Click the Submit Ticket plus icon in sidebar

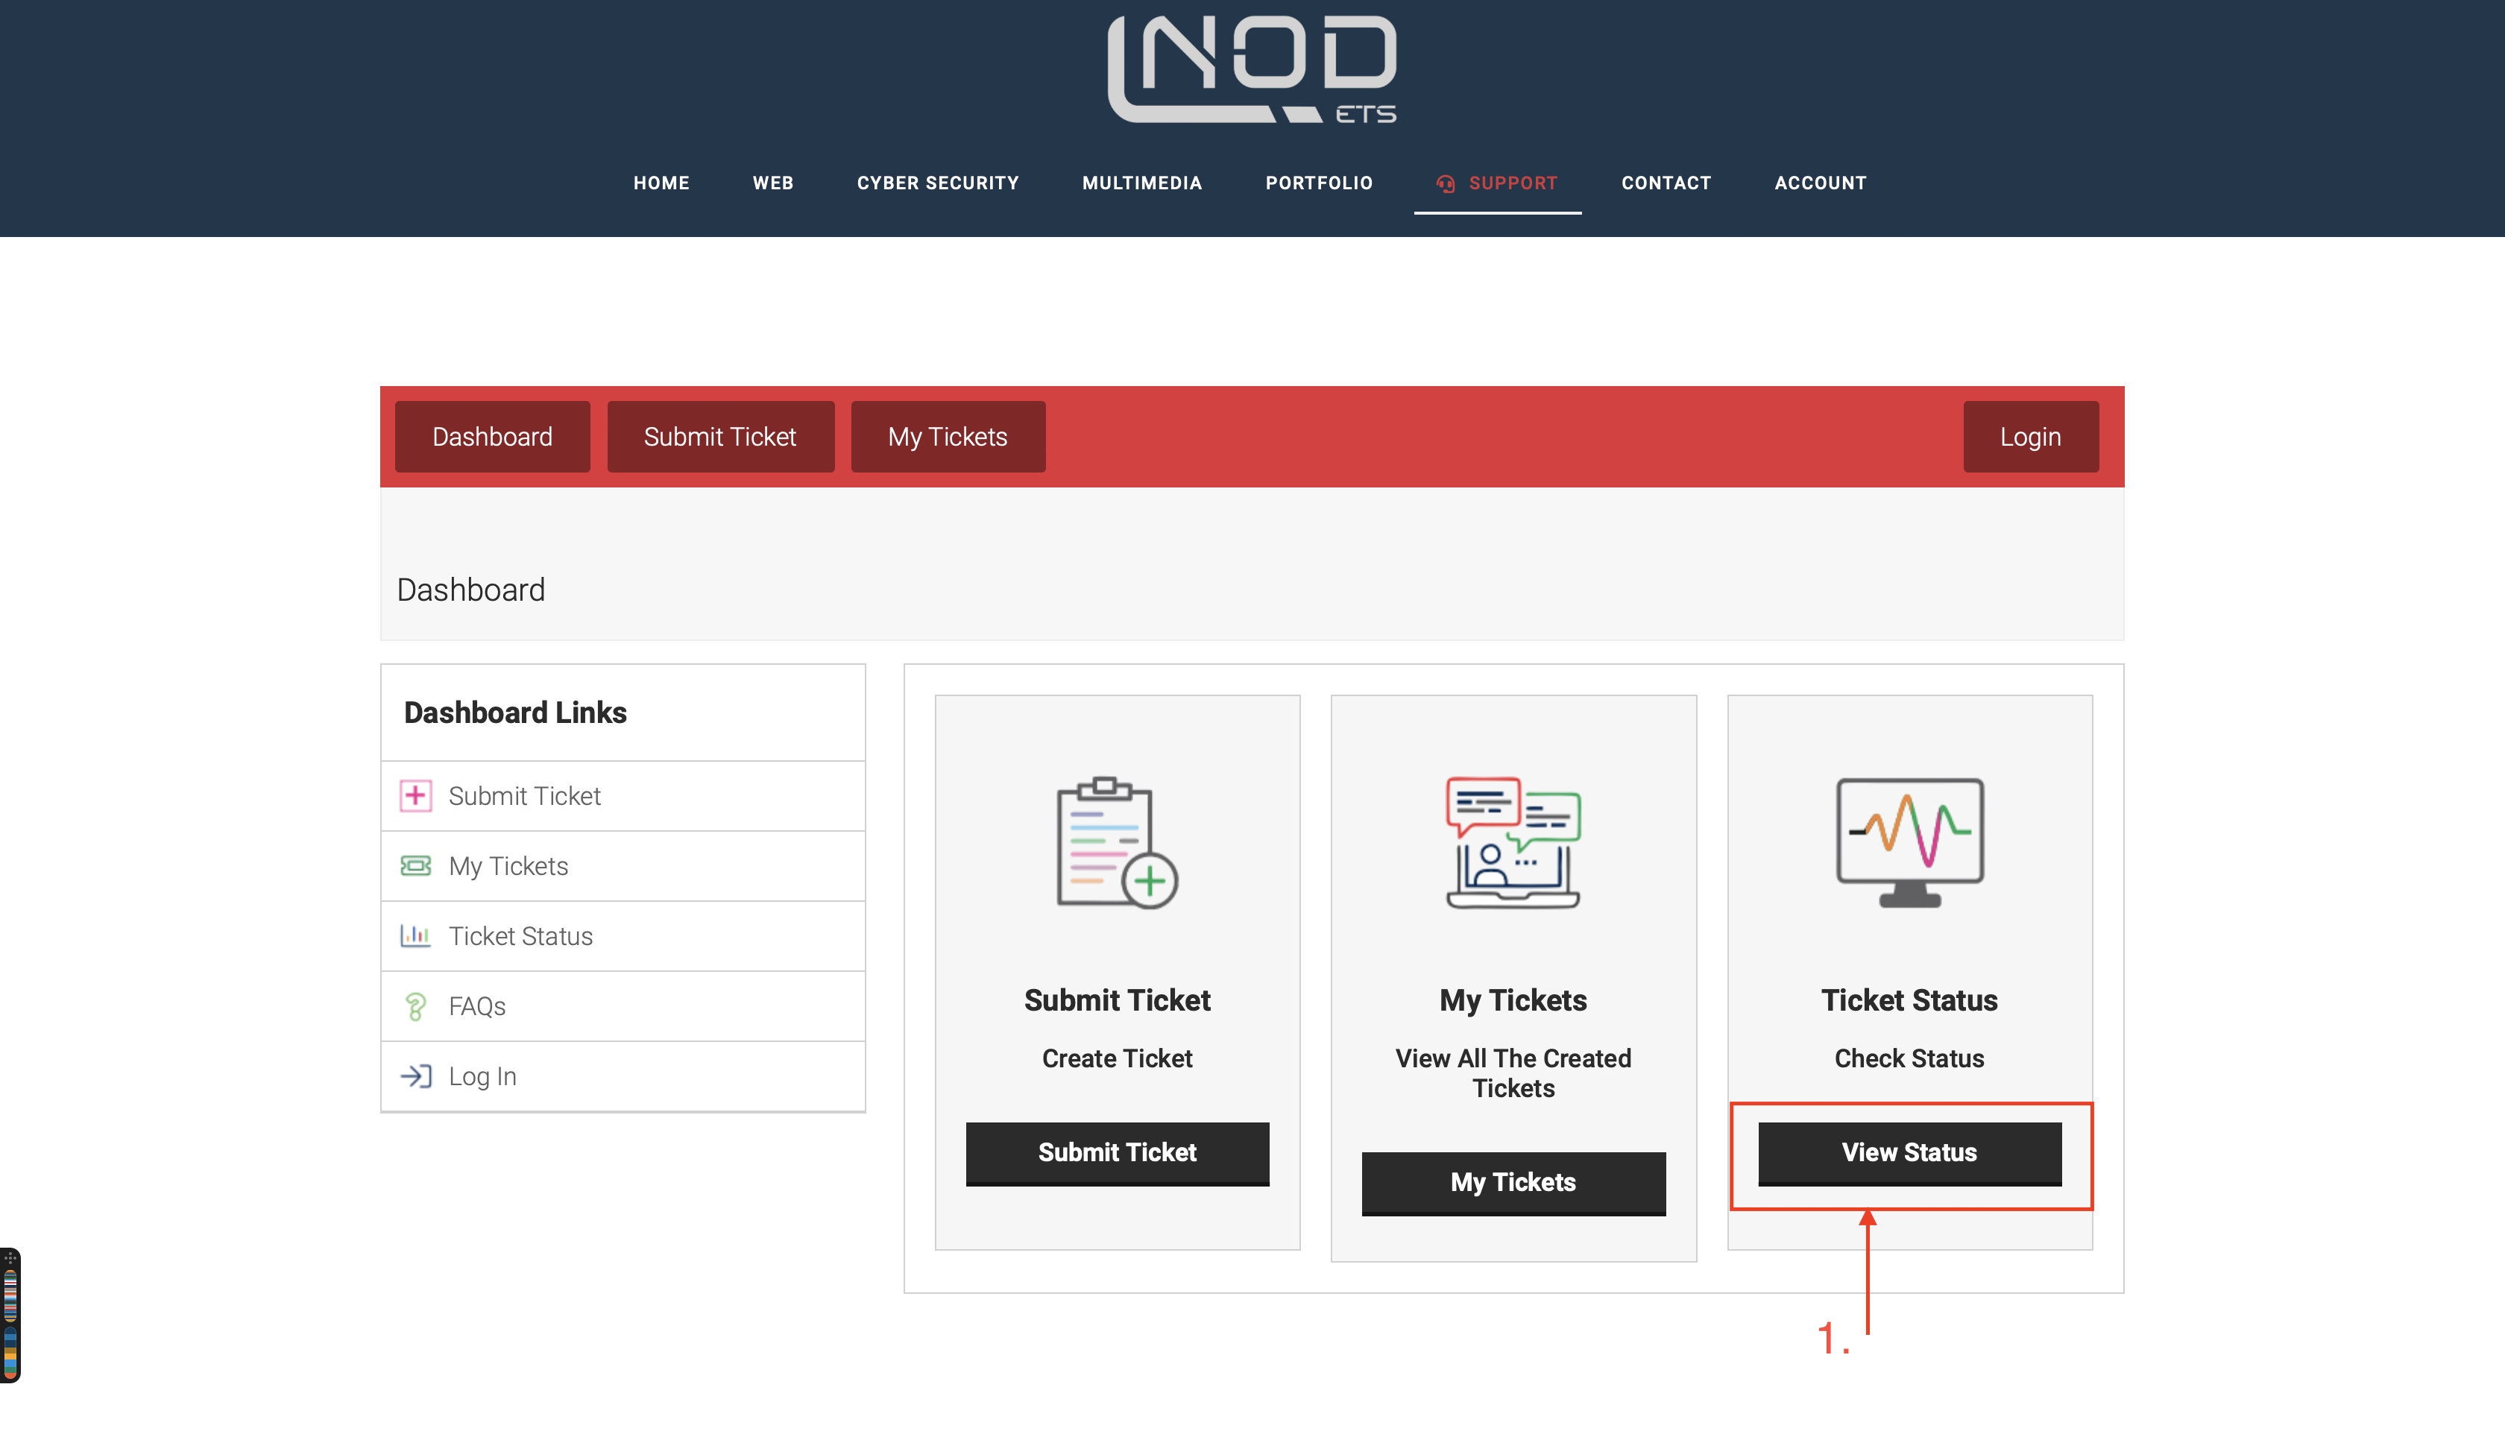click(x=415, y=795)
